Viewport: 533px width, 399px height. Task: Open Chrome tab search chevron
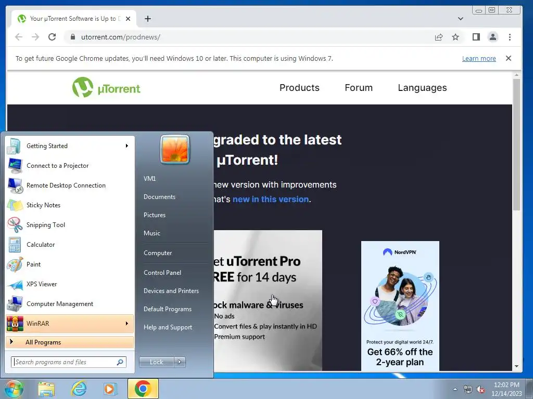tap(461, 19)
